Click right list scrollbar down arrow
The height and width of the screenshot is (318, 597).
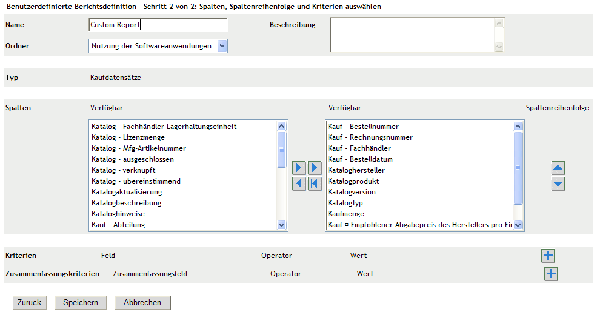pyautogui.click(x=518, y=225)
